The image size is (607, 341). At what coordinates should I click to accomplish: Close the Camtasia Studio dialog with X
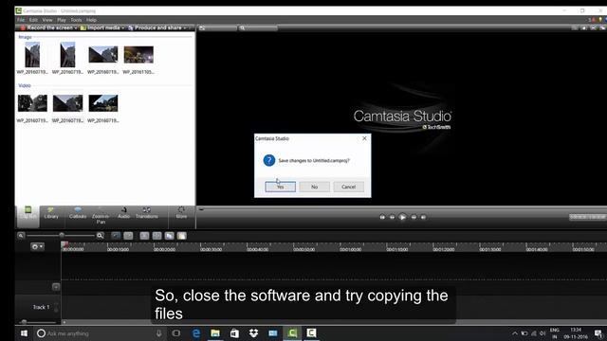coord(364,138)
